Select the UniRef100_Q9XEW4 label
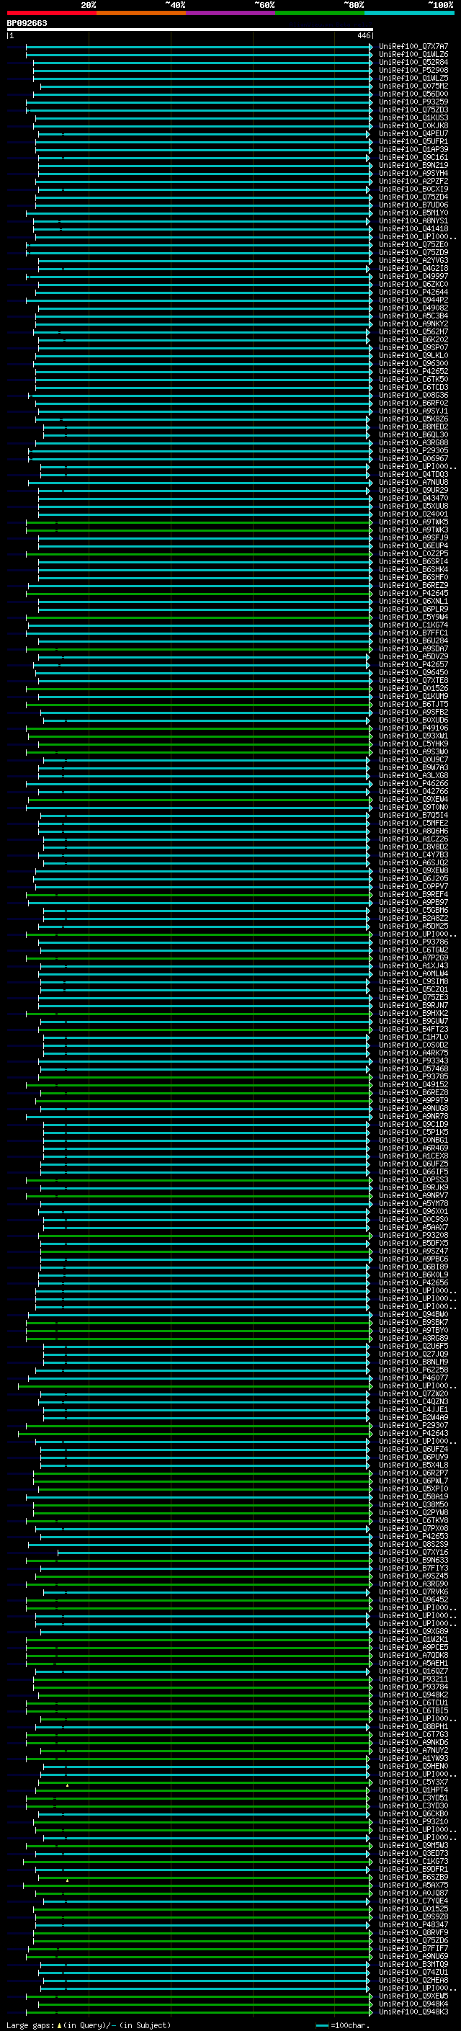This screenshot has height=2031, width=461. 413,799
